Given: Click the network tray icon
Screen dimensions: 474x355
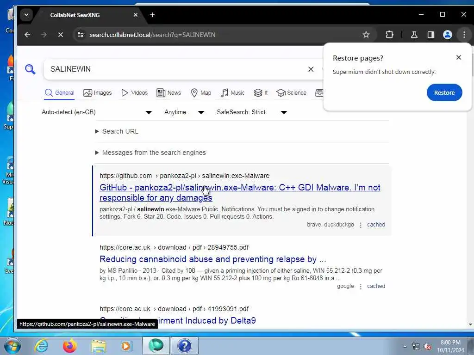Looking at the screenshot, I should pyautogui.click(x=416, y=347).
